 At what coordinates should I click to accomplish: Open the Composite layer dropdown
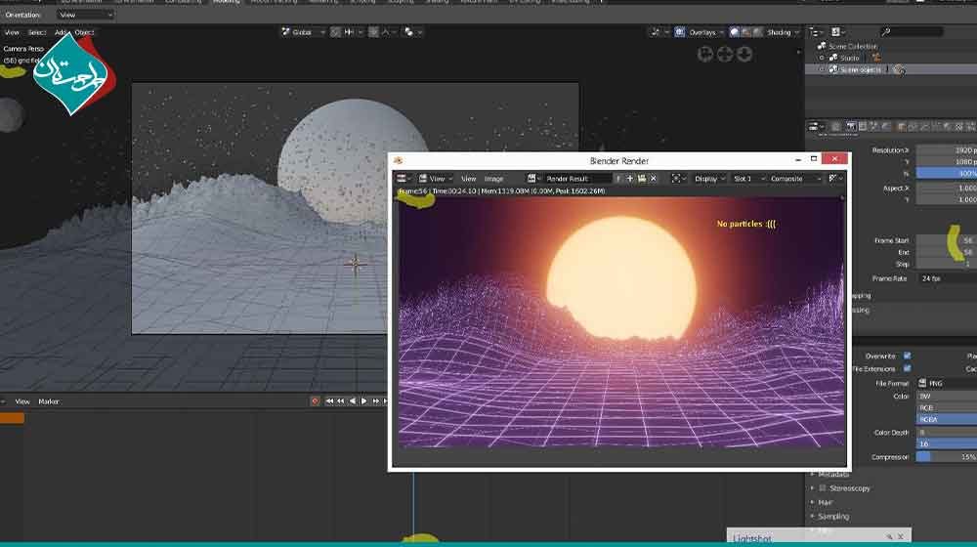(x=795, y=179)
